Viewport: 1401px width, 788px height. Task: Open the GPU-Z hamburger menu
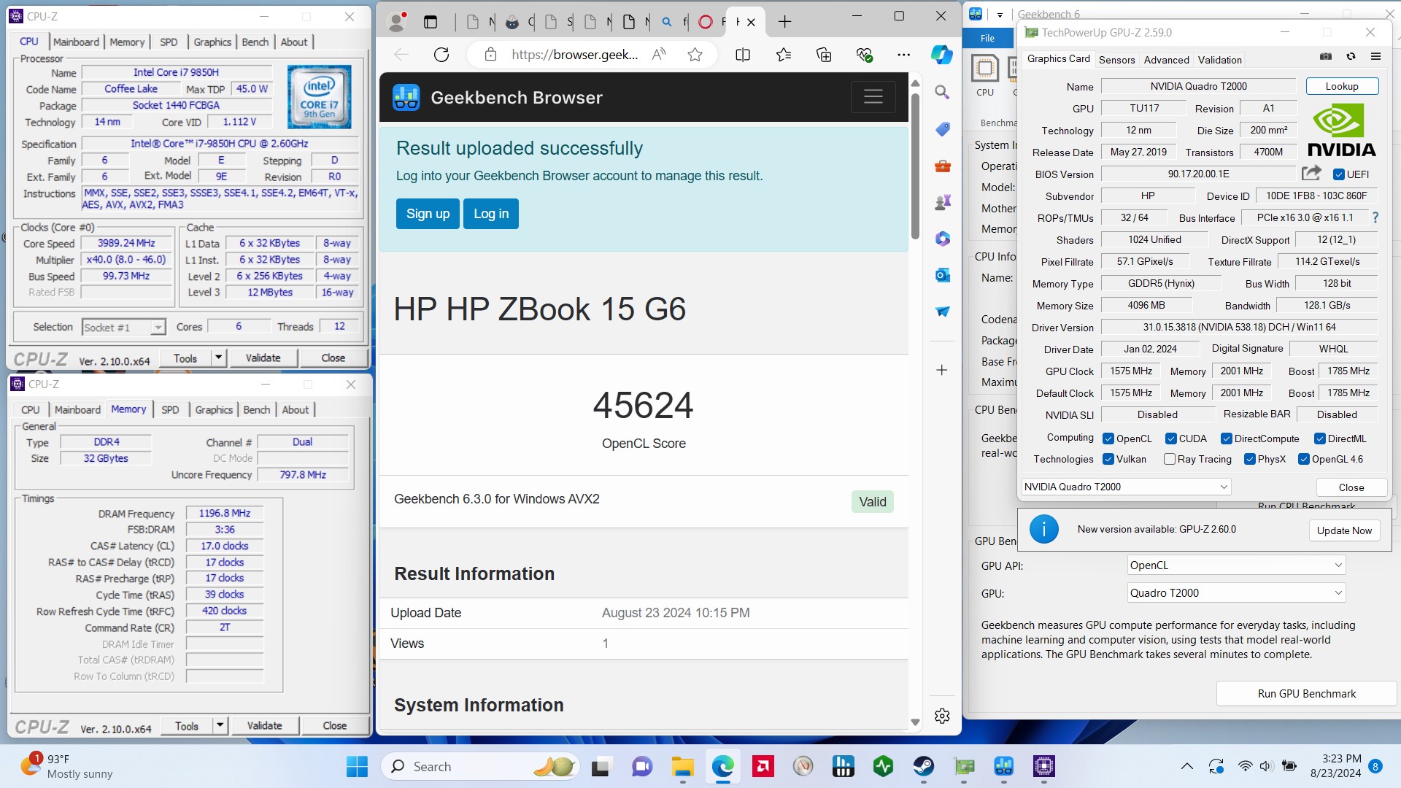pos(1375,56)
